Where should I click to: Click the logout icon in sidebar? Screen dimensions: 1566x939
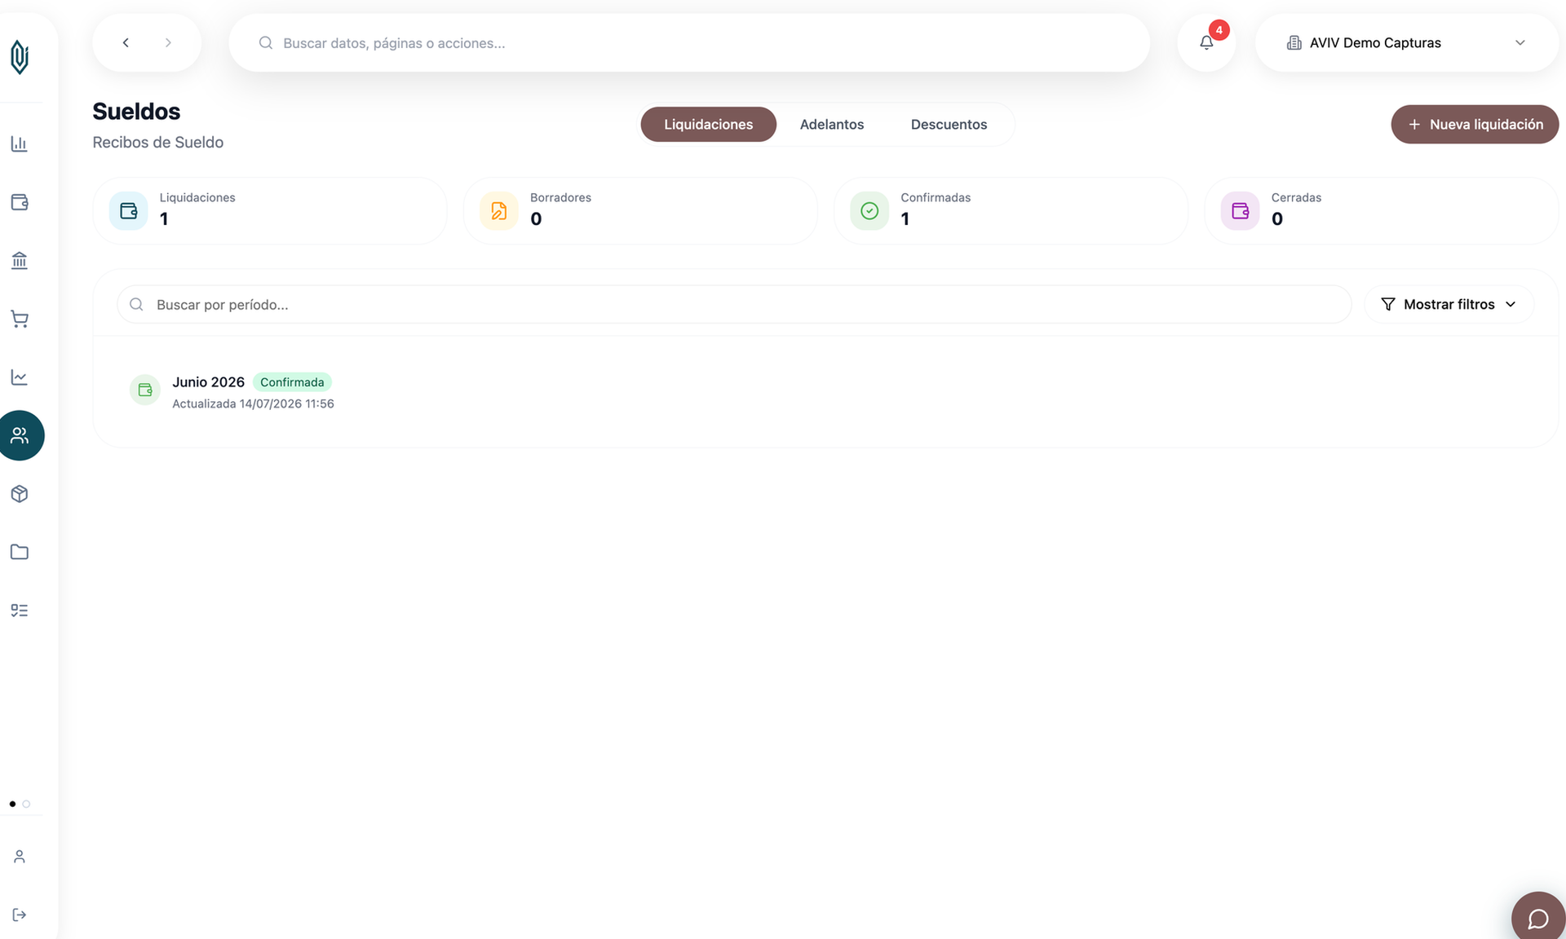20,915
